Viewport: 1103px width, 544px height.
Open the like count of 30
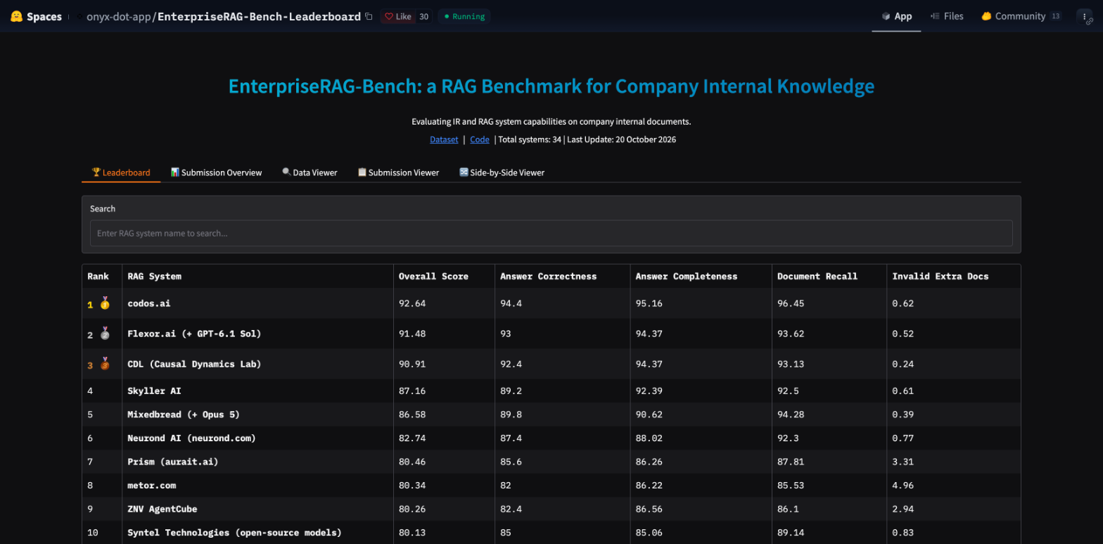(x=423, y=16)
